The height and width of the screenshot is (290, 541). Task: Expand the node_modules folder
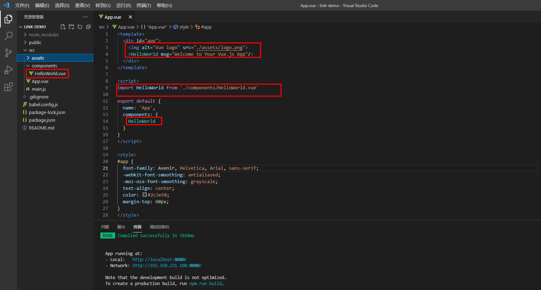25,35
